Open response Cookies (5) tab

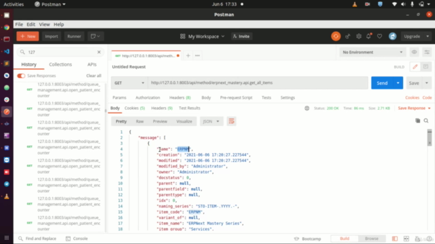pyautogui.click(x=135, y=108)
